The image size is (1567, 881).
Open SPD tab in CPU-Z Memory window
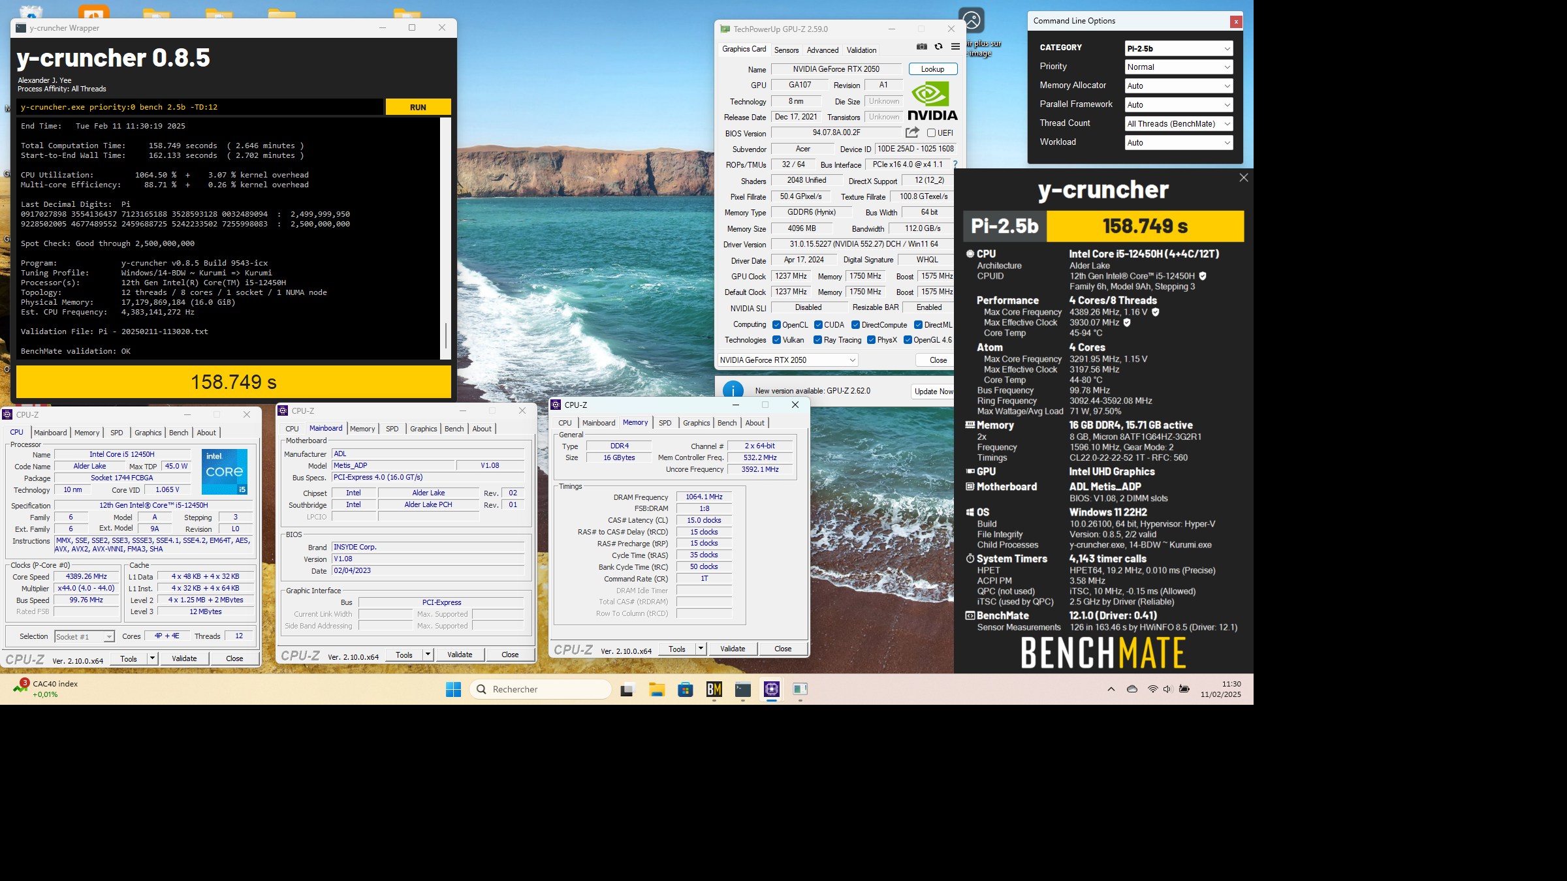665,423
